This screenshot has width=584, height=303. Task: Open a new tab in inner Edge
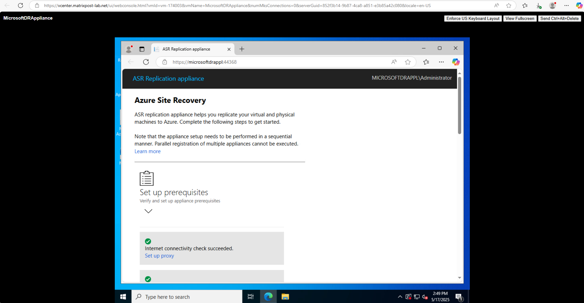242,49
